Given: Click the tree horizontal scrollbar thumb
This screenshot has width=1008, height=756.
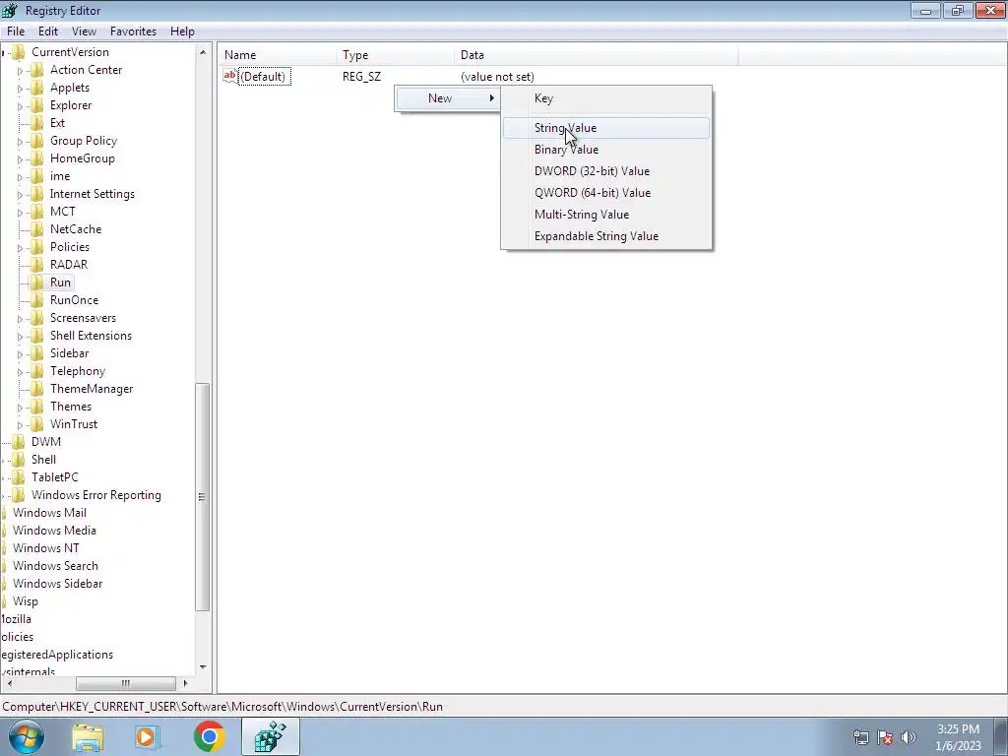Looking at the screenshot, I should click(x=126, y=683).
